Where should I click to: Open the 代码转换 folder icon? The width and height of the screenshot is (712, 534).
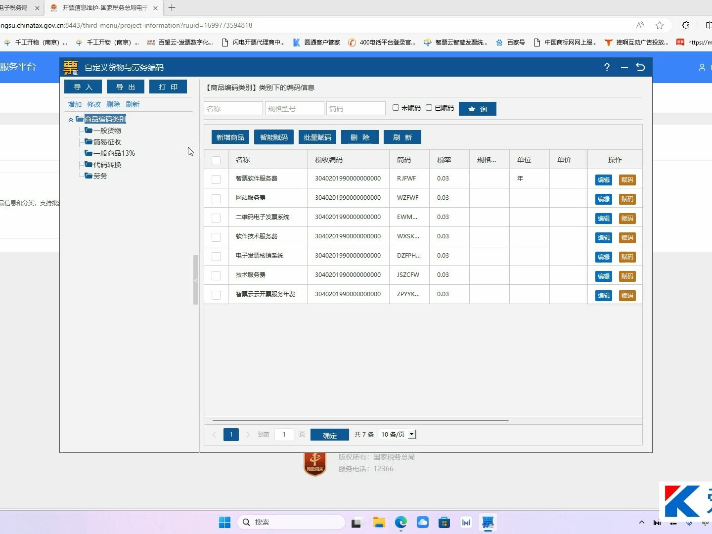tap(89, 165)
